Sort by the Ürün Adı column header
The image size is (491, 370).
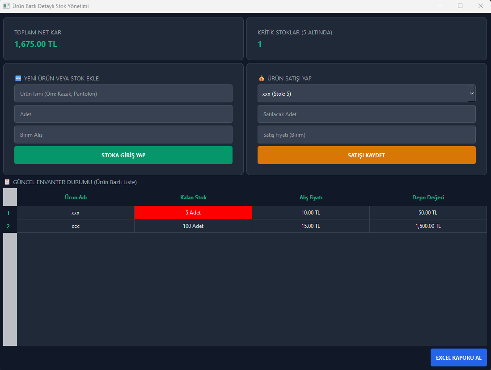[x=76, y=197]
